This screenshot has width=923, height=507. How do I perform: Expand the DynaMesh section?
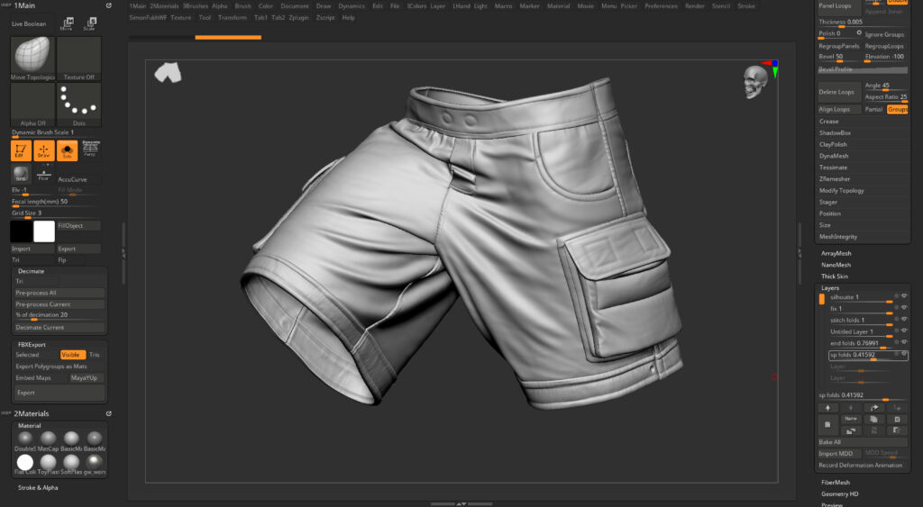(x=834, y=156)
